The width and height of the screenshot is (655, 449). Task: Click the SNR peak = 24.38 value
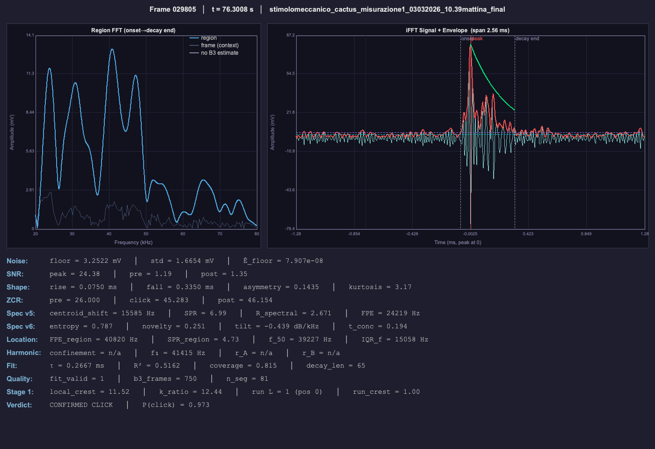[75, 274]
